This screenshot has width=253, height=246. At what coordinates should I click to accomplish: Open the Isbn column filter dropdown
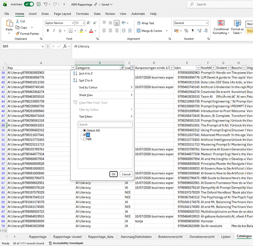tap(198, 68)
